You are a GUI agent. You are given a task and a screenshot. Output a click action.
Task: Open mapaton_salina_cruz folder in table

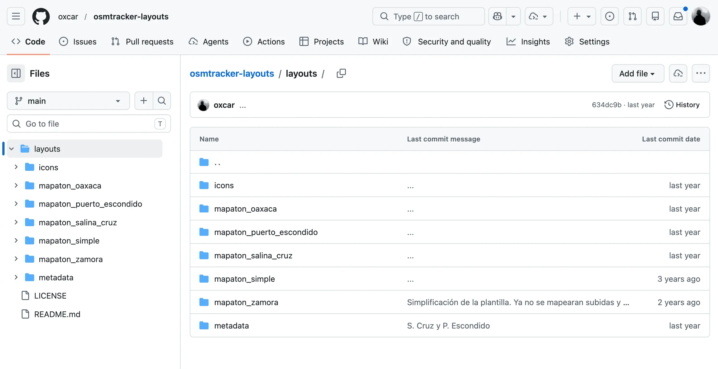pyautogui.click(x=253, y=256)
